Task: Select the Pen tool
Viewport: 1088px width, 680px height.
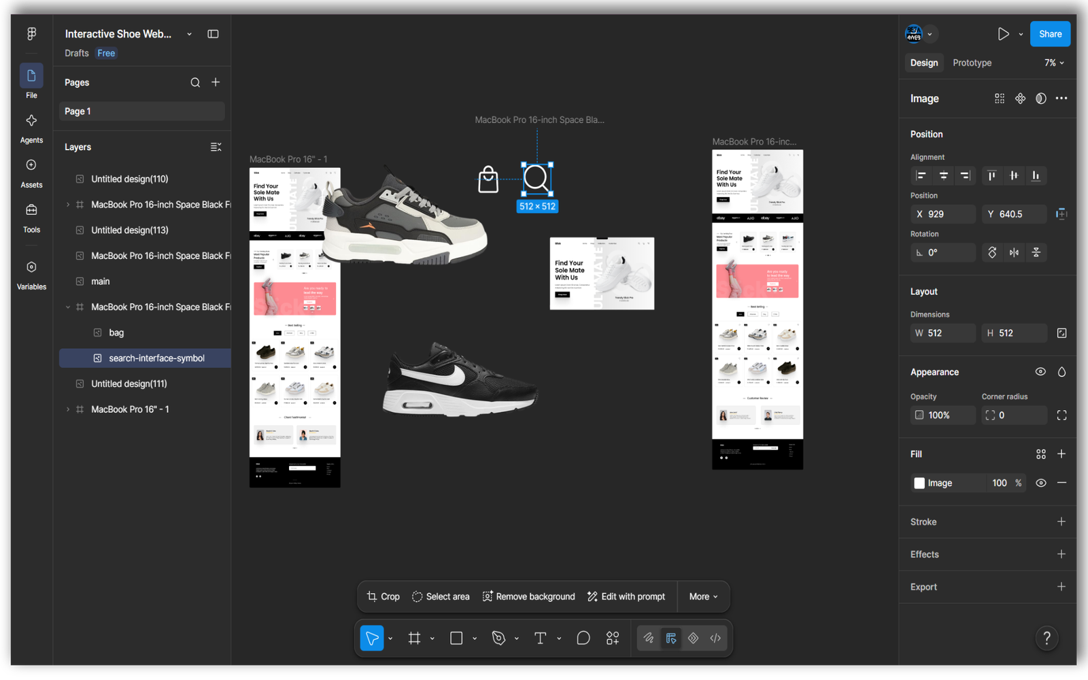Action: pos(498,638)
